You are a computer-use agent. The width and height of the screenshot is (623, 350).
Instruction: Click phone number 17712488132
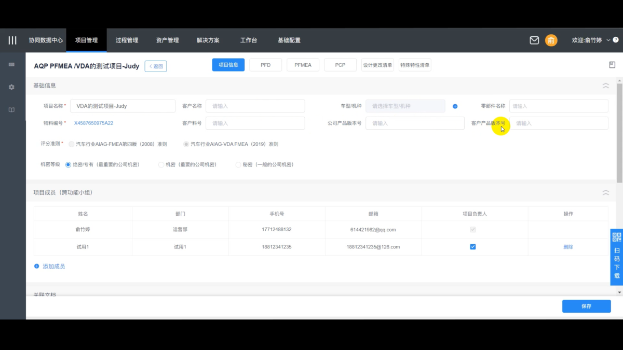pyautogui.click(x=277, y=230)
